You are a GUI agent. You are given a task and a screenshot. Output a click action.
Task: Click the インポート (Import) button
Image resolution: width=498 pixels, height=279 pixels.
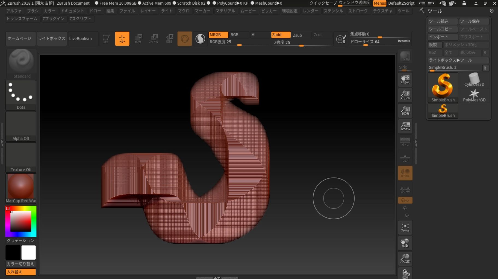tap(443, 37)
